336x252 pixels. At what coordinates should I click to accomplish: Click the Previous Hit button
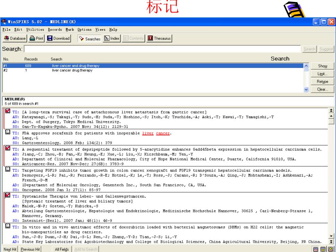tap(30, 249)
